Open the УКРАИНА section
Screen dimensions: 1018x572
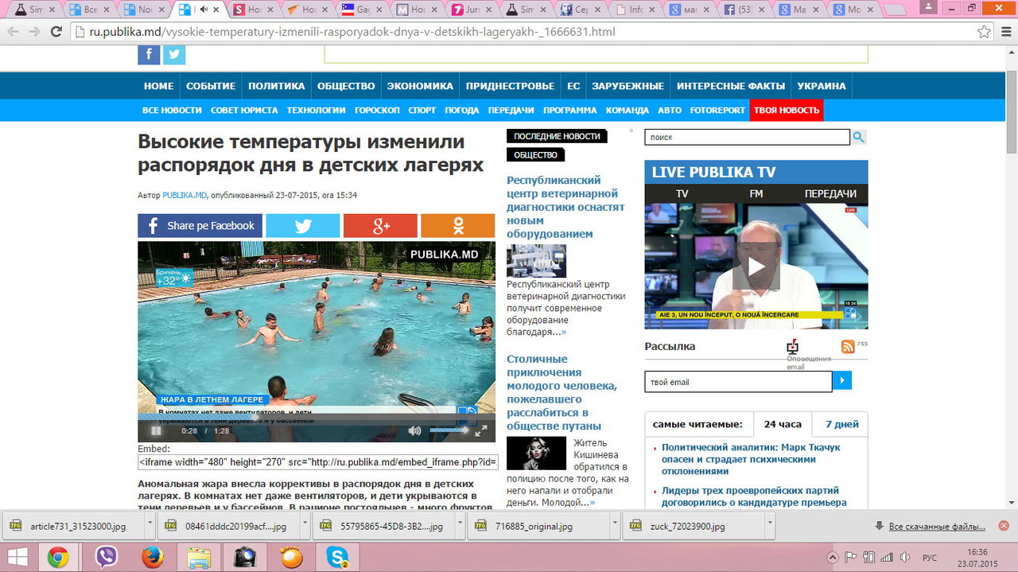coord(822,86)
